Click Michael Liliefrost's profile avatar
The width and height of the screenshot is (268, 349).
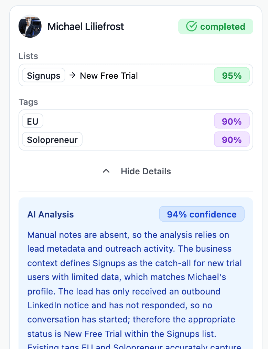coord(30,26)
